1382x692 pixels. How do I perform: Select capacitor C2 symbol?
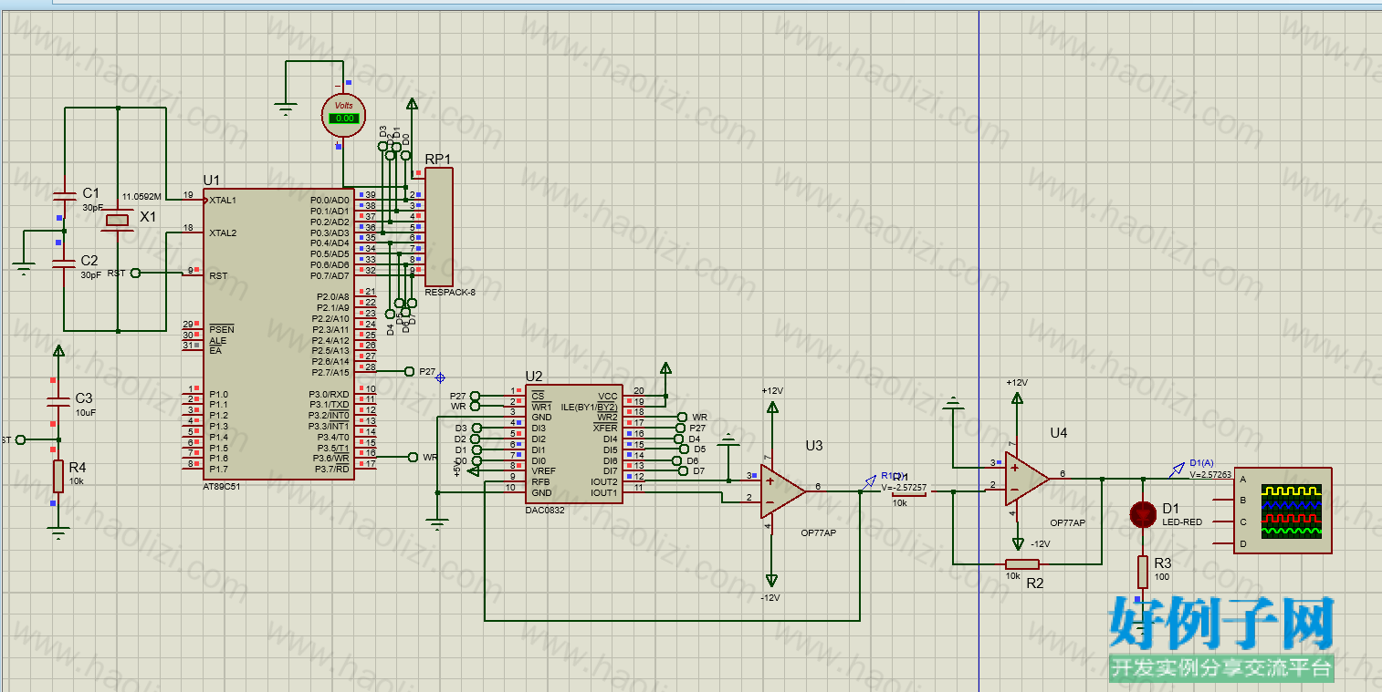click(64, 263)
